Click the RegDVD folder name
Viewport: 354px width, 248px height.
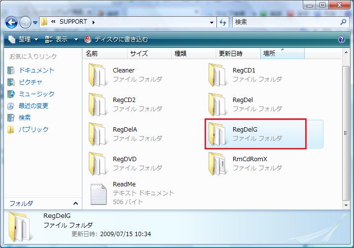tap(125, 159)
